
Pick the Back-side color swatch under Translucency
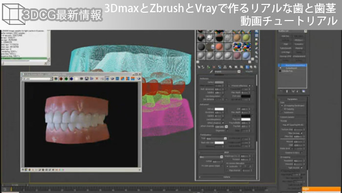[x=219, y=143]
